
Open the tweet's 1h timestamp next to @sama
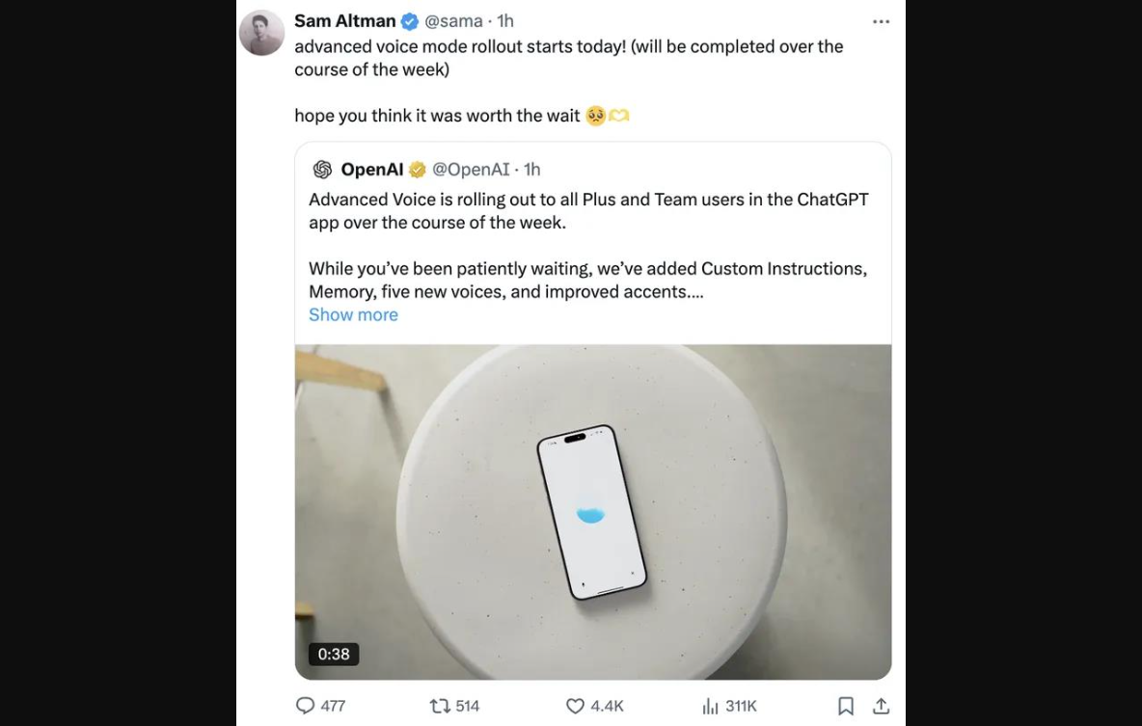(505, 21)
